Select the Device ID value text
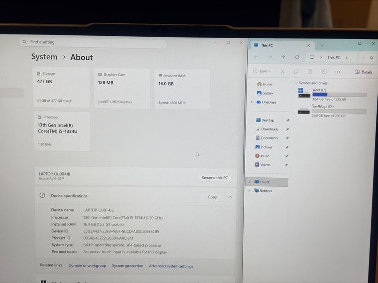This screenshot has height=283, width=378. (x=121, y=231)
